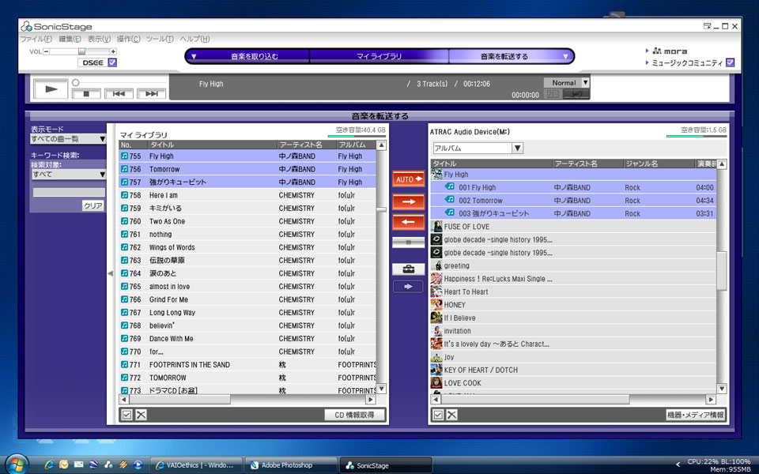
Task: Click the playback seek slider knob
Action: pyautogui.click(x=76, y=83)
